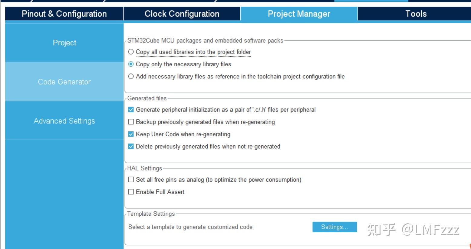471x249 pixels.
Task: Enable backup of previously generated files
Action: pyautogui.click(x=131, y=122)
